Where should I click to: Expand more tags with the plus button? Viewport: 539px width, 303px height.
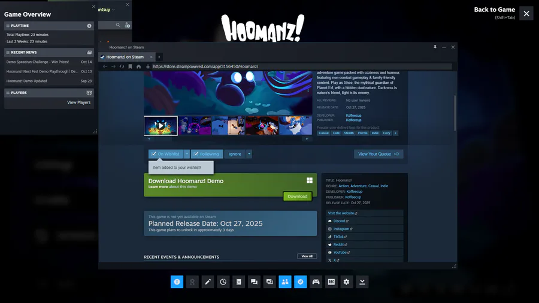coord(396,133)
